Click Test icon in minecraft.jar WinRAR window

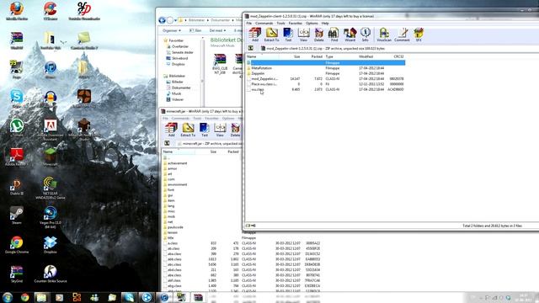[205, 130]
